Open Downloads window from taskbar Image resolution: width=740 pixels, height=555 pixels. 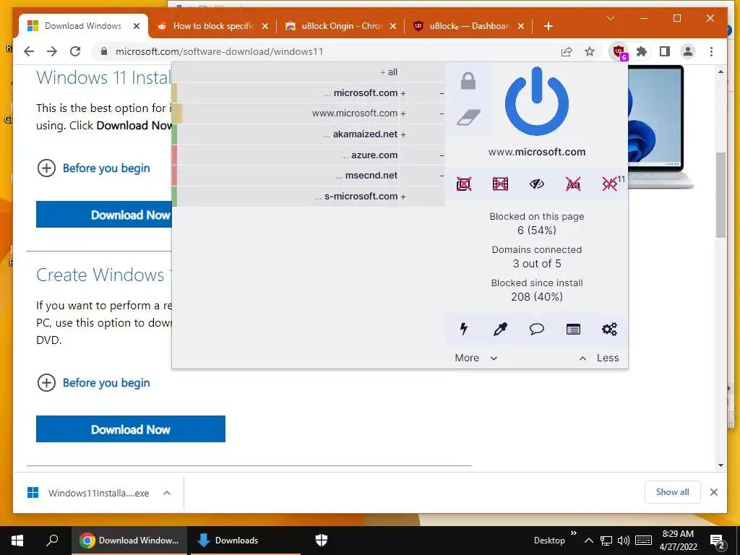click(246, 541)
